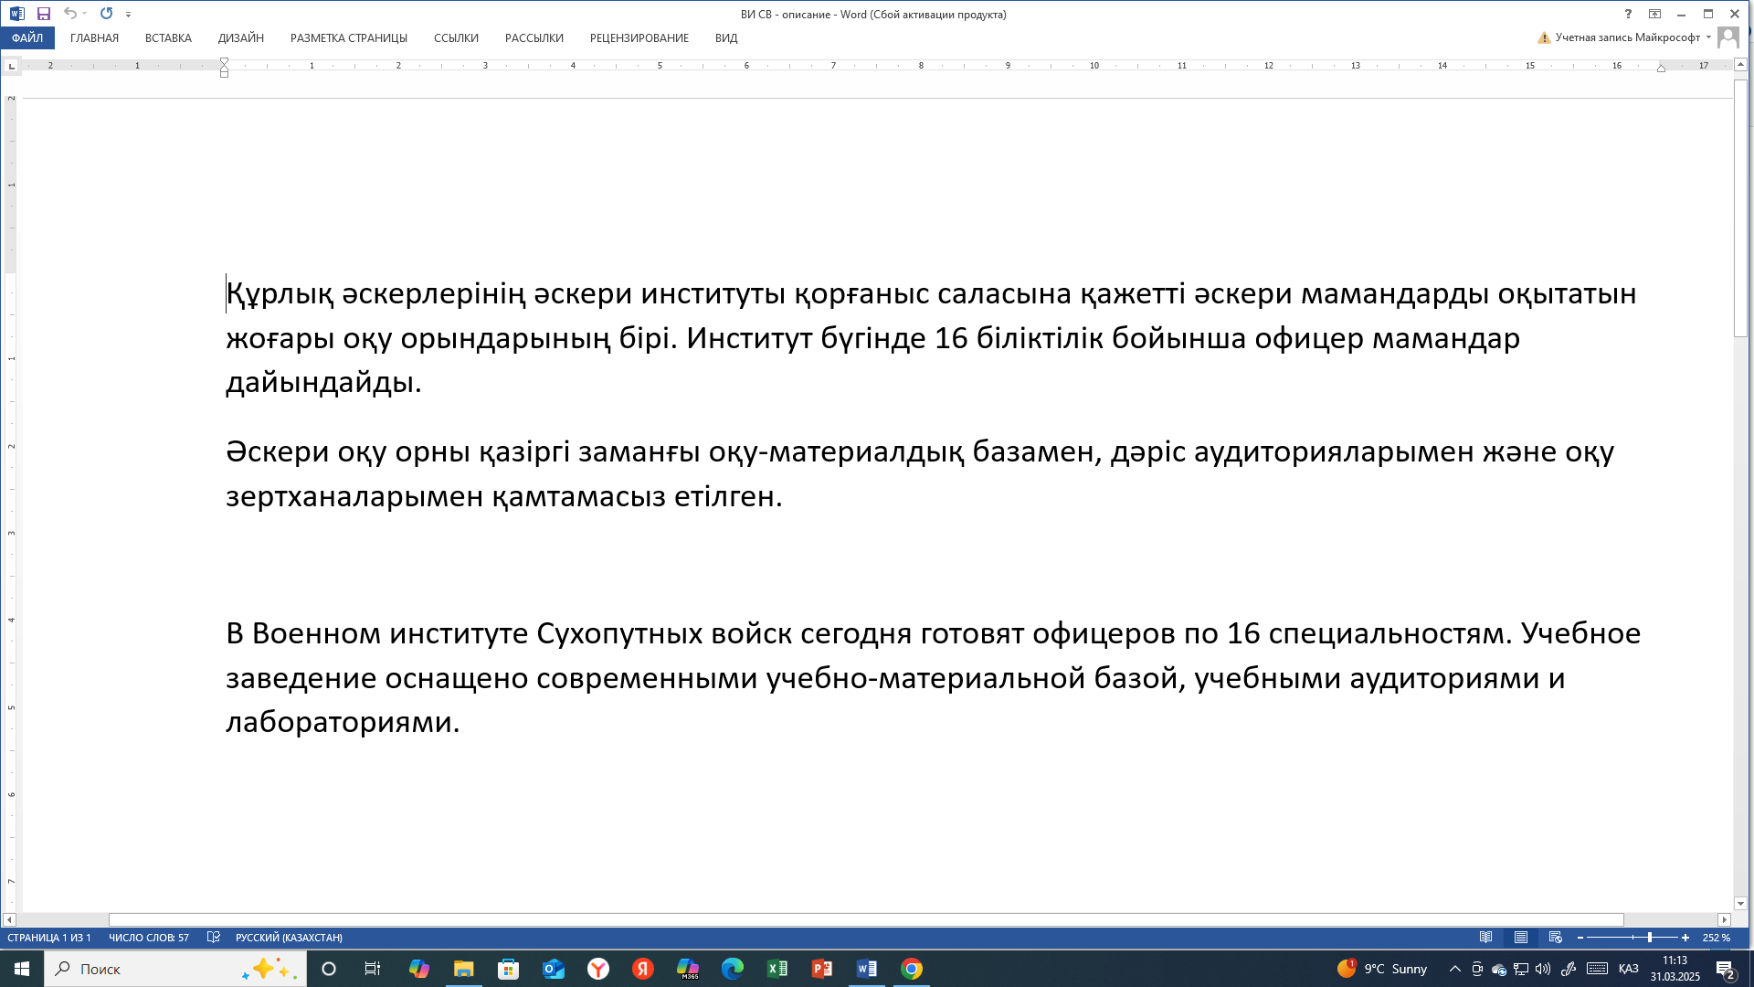Switch to the ВИД tab
Viewport: 1754px width, 987px height.
coord(726,37)
